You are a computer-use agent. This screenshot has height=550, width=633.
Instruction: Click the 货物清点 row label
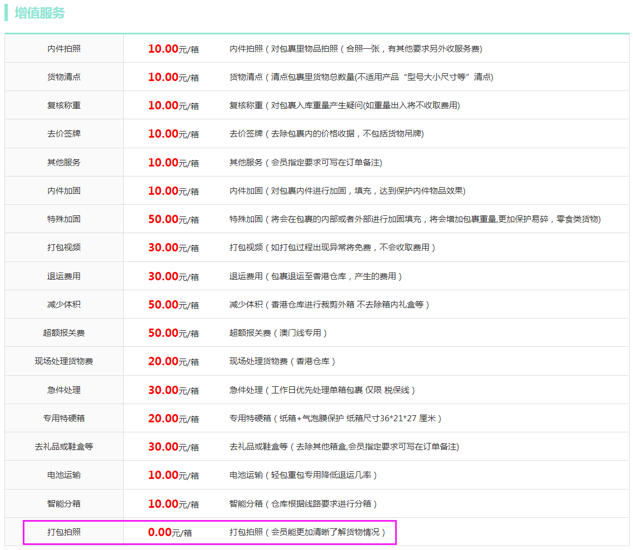64,77
